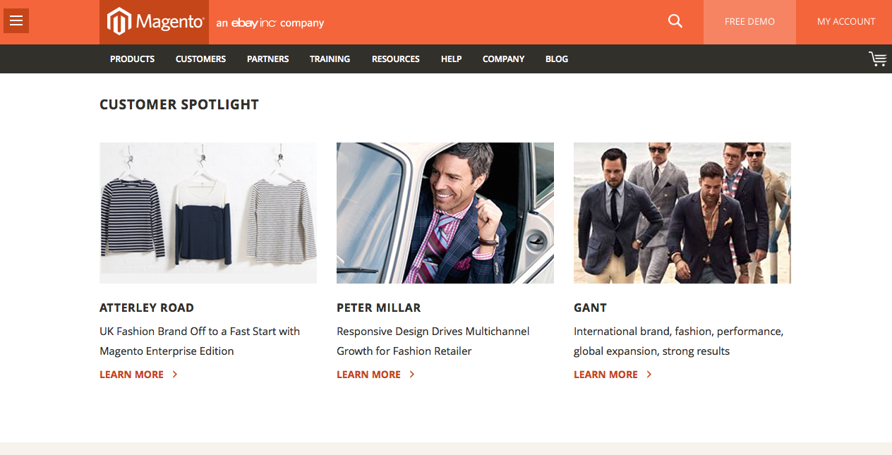Click the arrow beside Gant's Learn More
Screen dimensions: 892x455
649,375
